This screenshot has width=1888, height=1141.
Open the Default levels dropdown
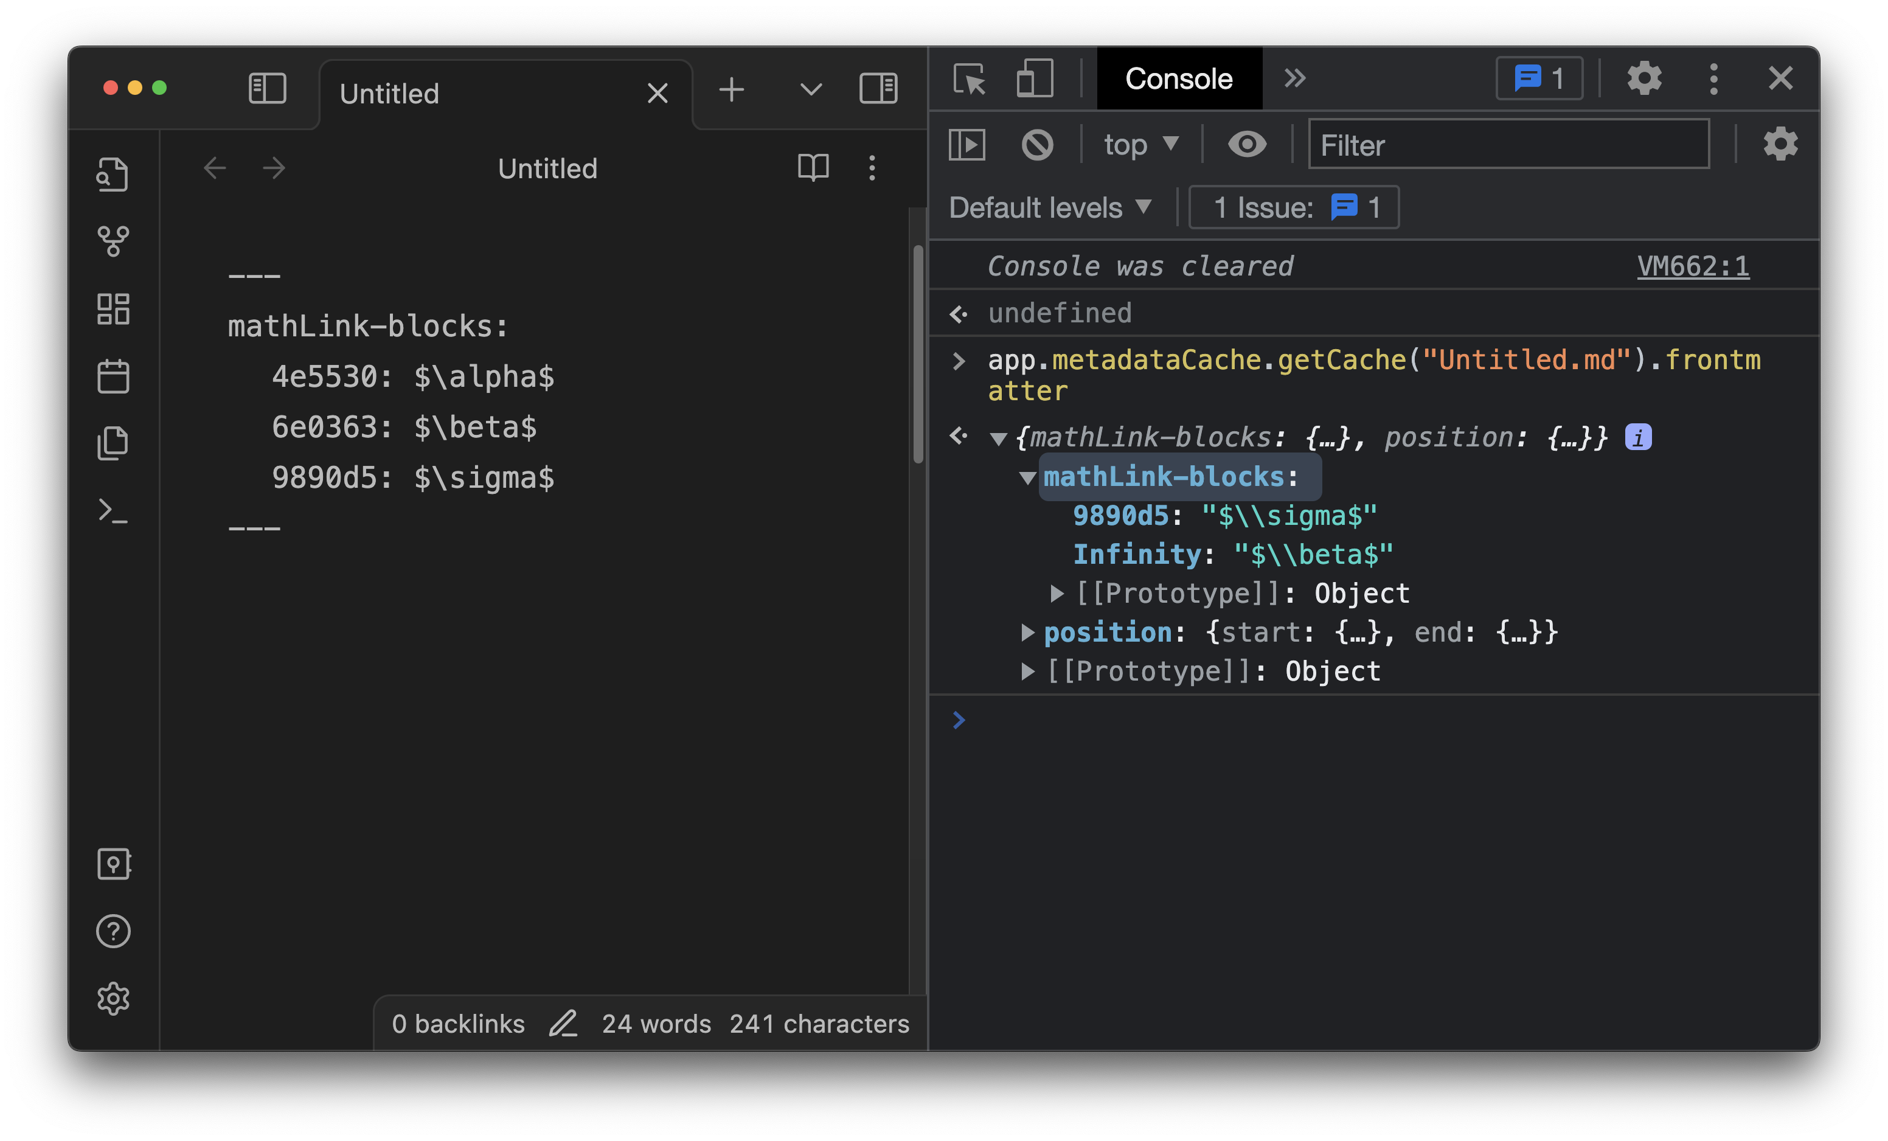tap(1049, 207)
